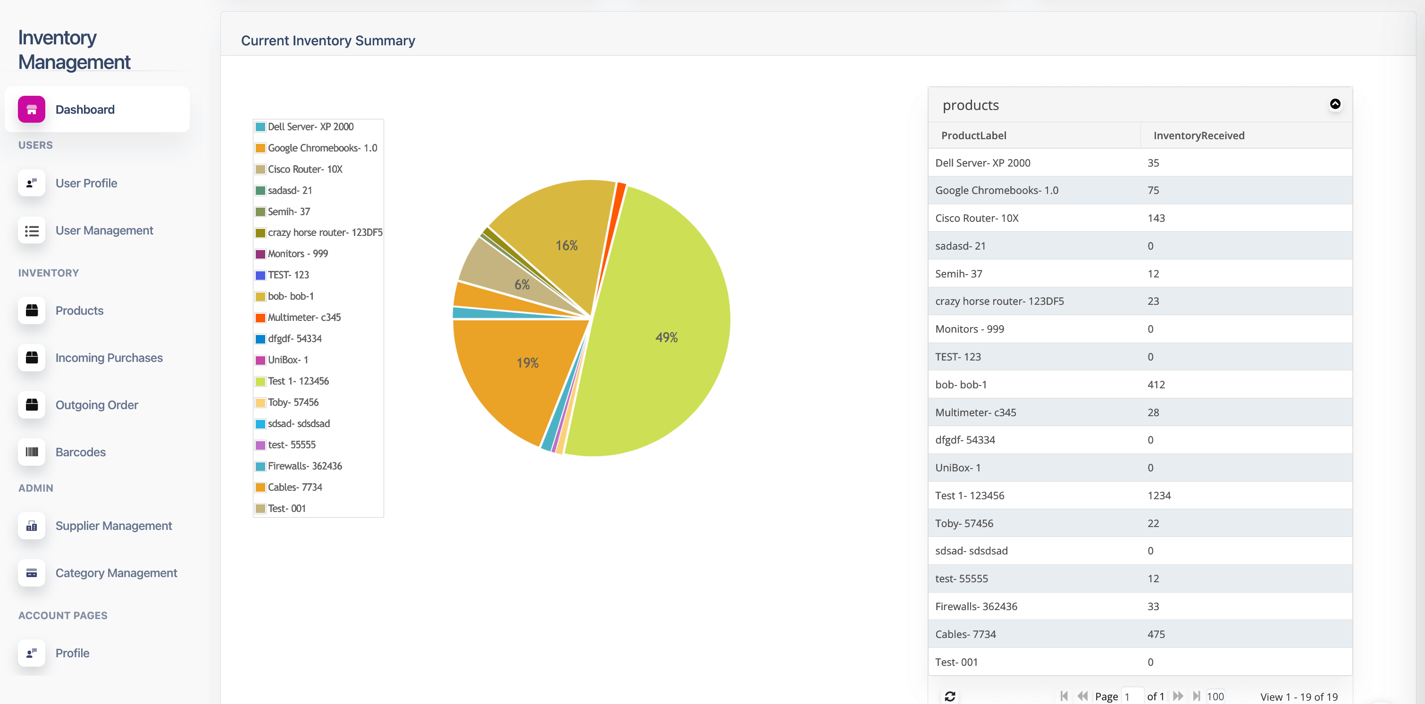
Task: Toggle Cables- 7734 legend entry
Action: click(x=289, y=487)
